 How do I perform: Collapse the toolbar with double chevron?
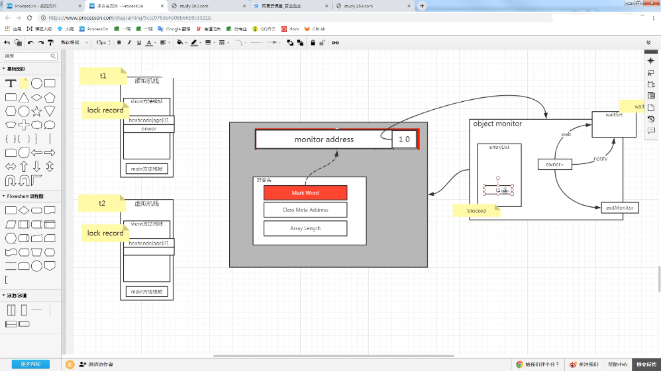click(x=648, y=42)
